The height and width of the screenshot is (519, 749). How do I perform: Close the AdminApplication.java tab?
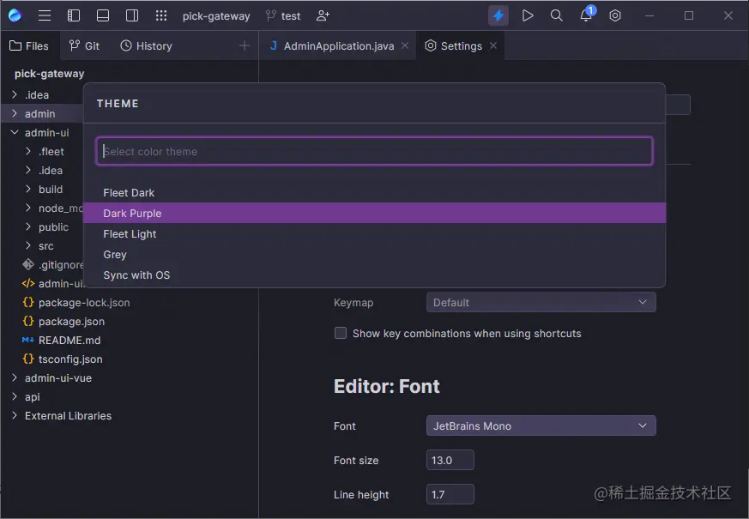tap(405, 45)
